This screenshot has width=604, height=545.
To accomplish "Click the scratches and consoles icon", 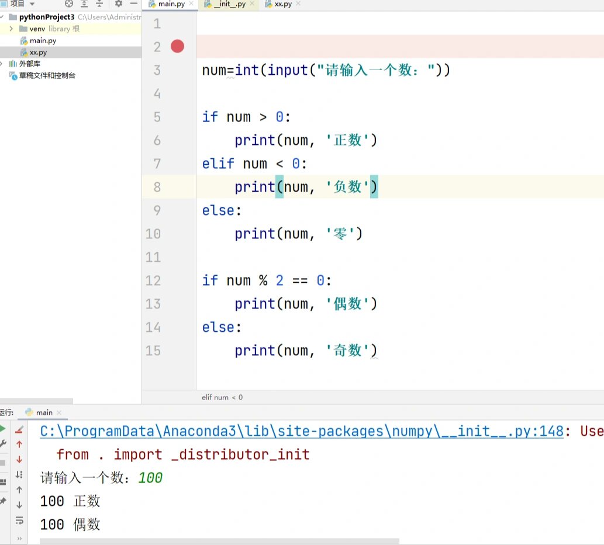I will click(x=13, y=75).
